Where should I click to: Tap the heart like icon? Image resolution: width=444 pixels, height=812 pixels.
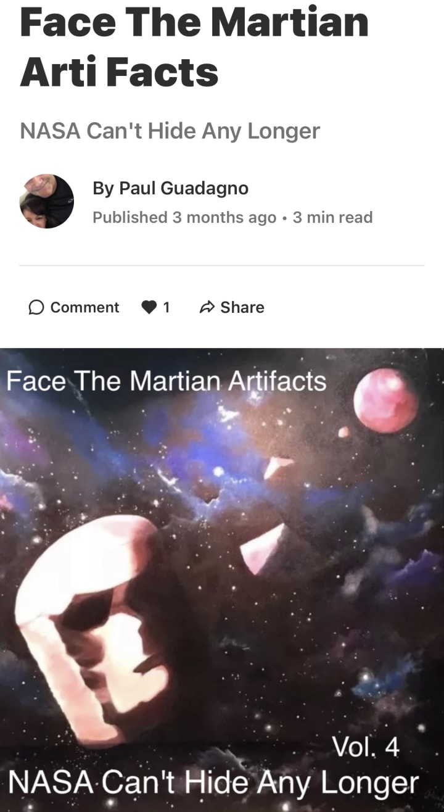click(x=149, y=307)
